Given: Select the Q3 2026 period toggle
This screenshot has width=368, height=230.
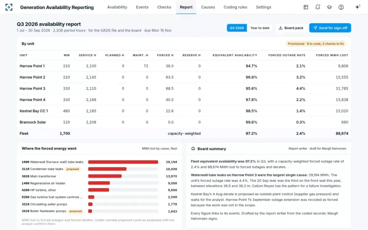Looking at the screenshot, I should [237, 28].
